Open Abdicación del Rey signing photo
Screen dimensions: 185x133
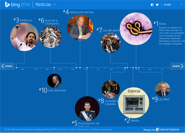coord(80,27)
